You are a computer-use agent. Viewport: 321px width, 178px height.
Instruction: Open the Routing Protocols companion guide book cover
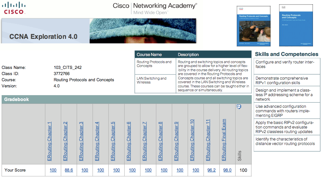pos(254,26)
